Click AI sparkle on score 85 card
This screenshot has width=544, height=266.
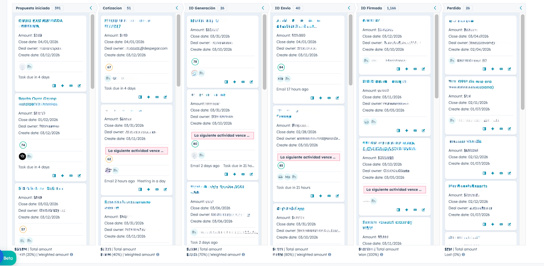321,196
